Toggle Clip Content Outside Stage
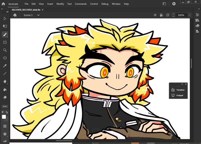Viewport: 201px width, 144px height. click(168, 15)
